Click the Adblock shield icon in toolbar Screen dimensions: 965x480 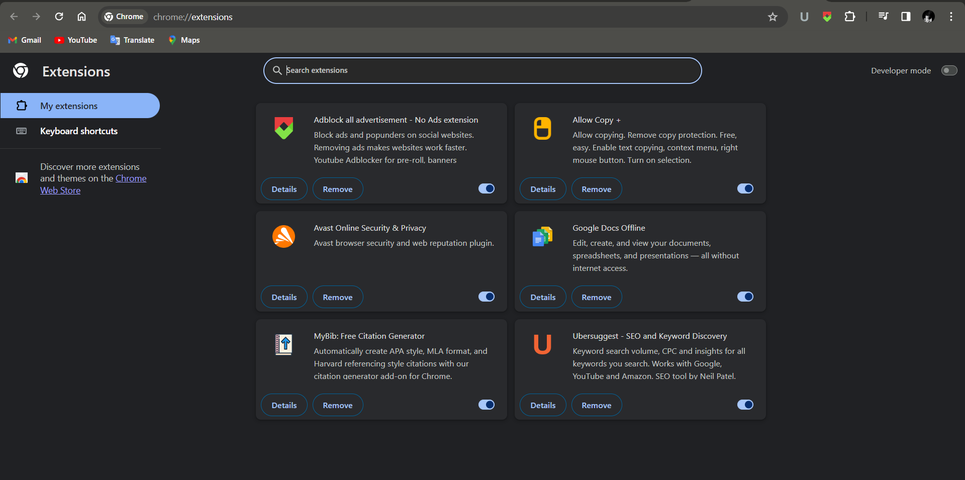(827, 17)
